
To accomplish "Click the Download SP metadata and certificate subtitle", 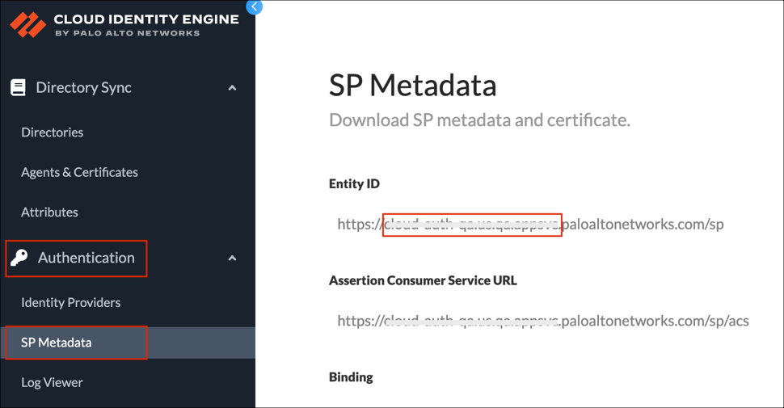I will tap(479, 120).
